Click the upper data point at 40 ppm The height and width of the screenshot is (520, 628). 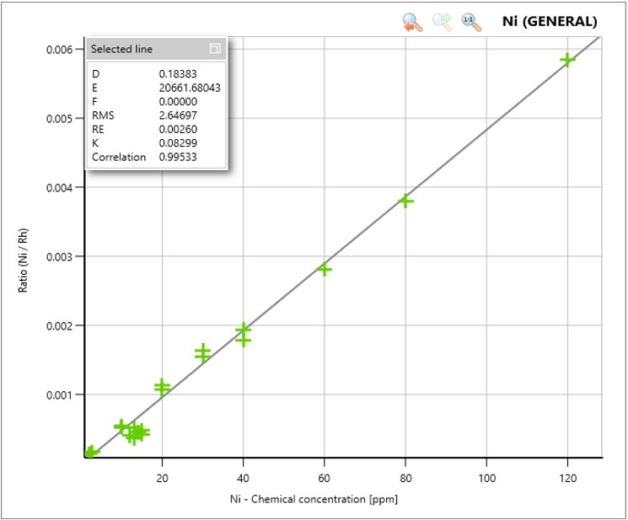tap(243, 330)
